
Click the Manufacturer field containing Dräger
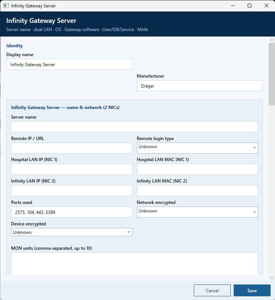pyautogui.click(x=200, y=86)
